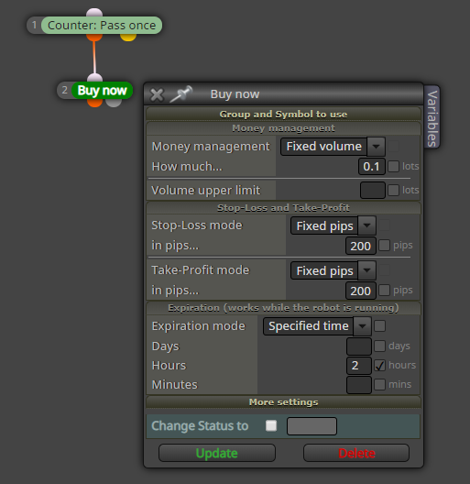Click block number 2 badge
The image size is (470, 484).
click(64, 90)
